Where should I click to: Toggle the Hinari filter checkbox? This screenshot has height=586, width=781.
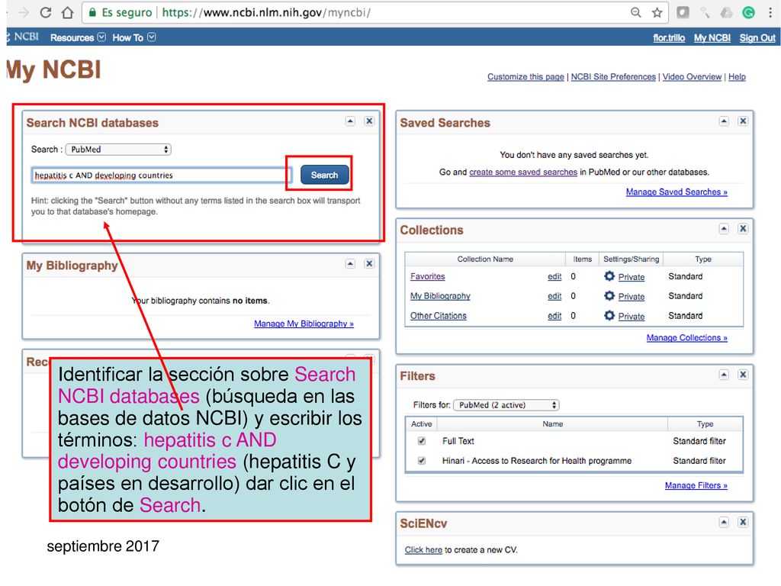422,461
